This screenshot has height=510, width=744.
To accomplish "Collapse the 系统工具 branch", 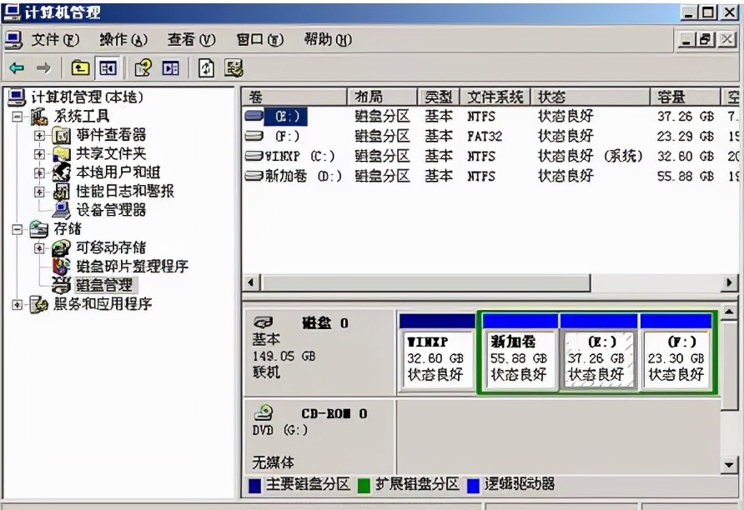I will pyautogui.click(x=16, y=115).
